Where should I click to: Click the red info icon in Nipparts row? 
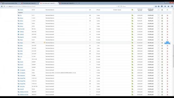click(167, 37)
